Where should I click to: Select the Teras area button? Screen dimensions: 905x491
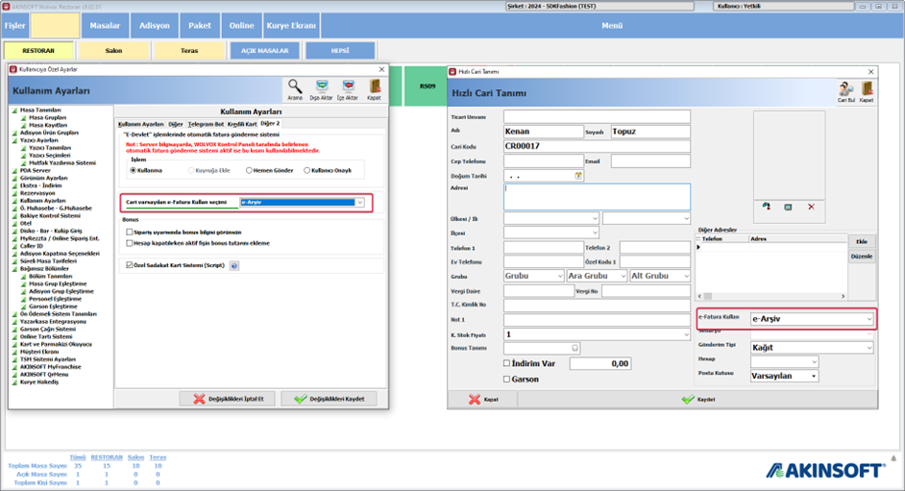coord(189,51)
